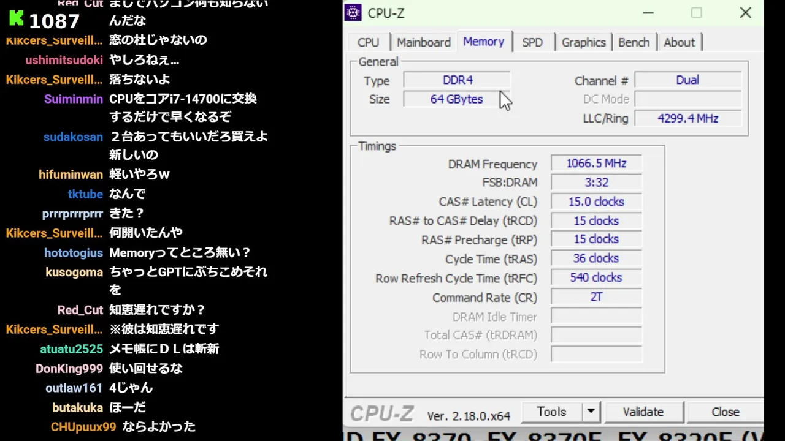Click the Validate button
Image resolution: width=785 pixels, height=441 pixels.
coord(643,412)
